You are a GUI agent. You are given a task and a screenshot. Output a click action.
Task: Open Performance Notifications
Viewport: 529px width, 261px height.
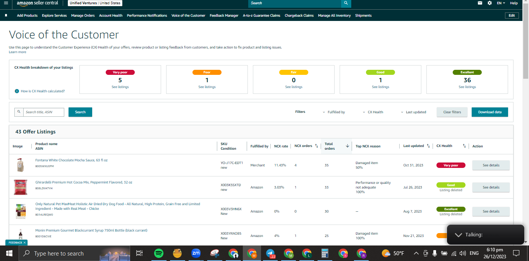coord(147,16)
